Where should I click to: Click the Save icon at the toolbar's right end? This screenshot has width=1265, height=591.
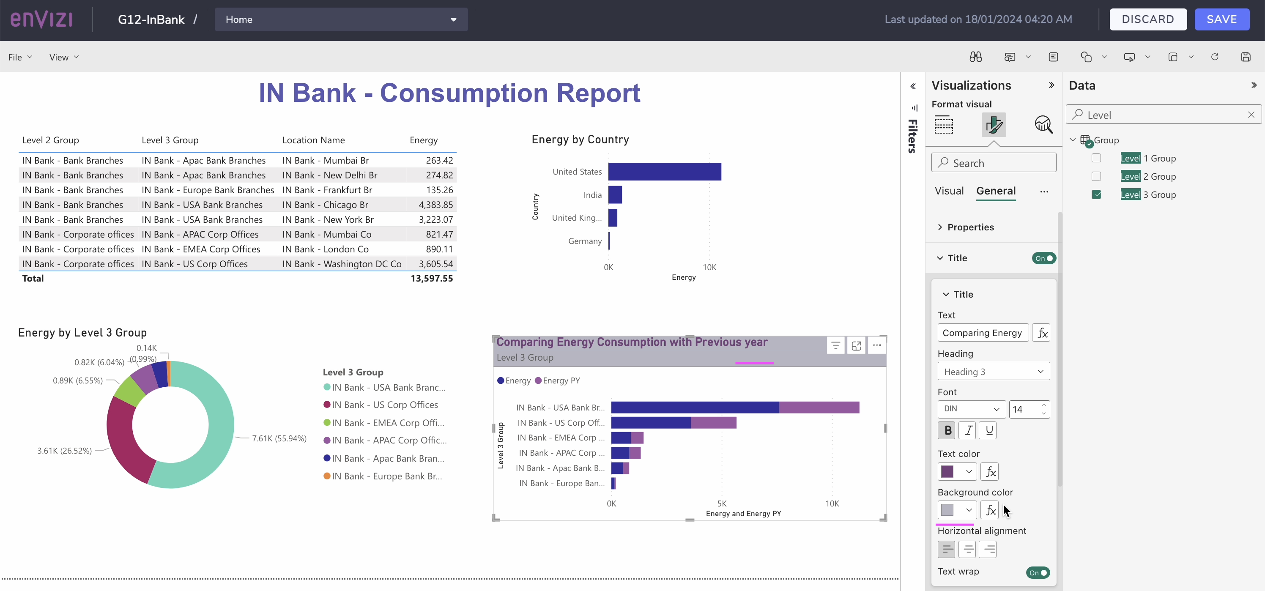[1246, 57]
